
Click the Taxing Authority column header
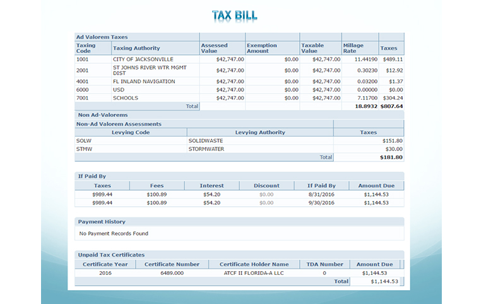click(136, 48)
